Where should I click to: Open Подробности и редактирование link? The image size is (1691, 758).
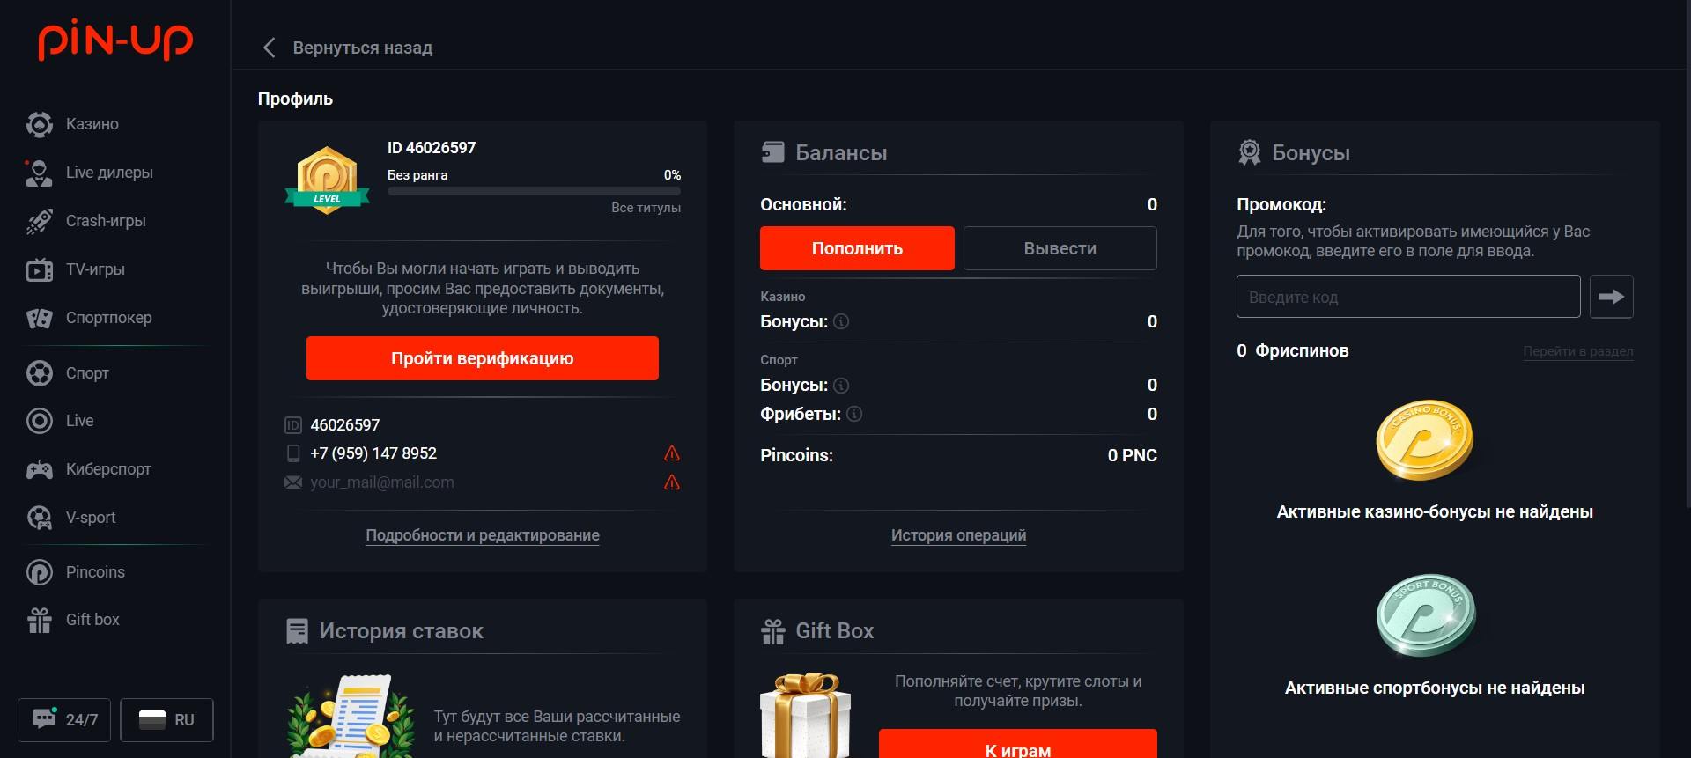pyautogui.click(x=483, y=535)
